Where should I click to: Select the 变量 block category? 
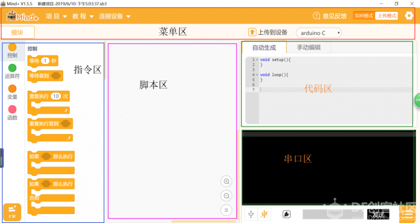pyautogui.click(x=12, y=92)
